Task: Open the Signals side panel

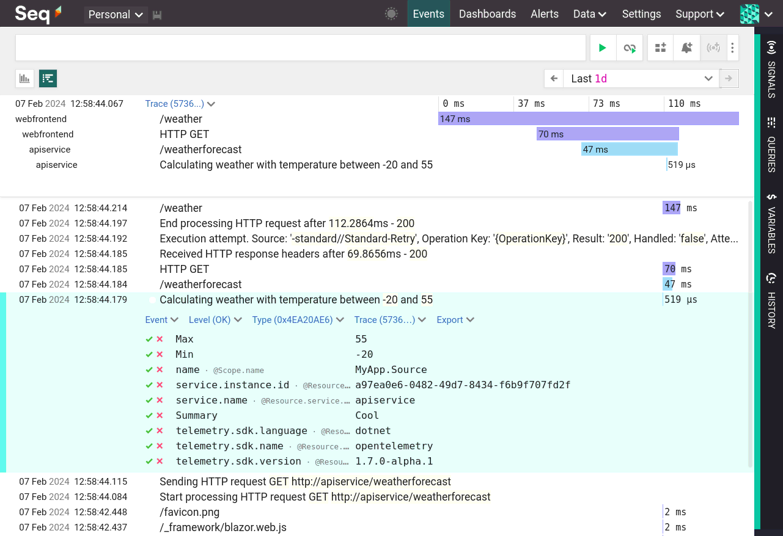Action: 771,69
